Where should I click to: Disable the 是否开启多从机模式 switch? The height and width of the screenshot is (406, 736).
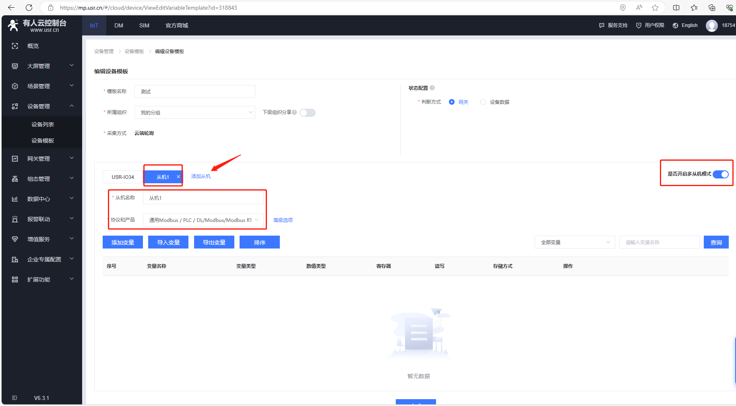[x=720, y=174]
